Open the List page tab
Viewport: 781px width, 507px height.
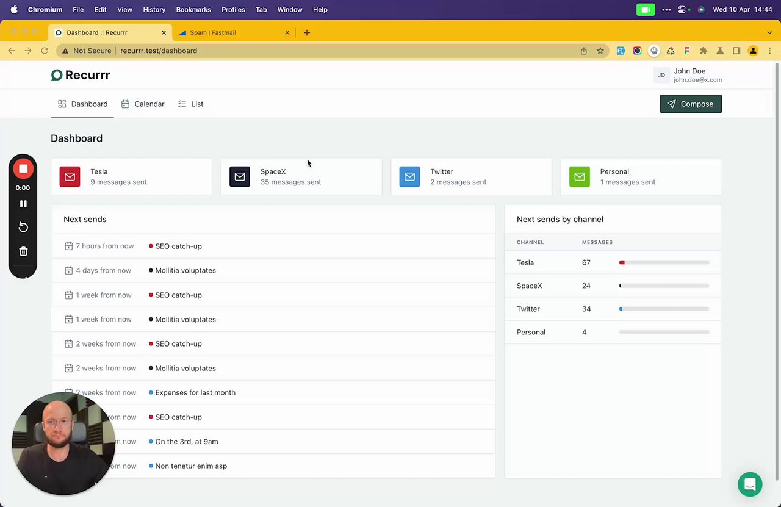(190, 104)
